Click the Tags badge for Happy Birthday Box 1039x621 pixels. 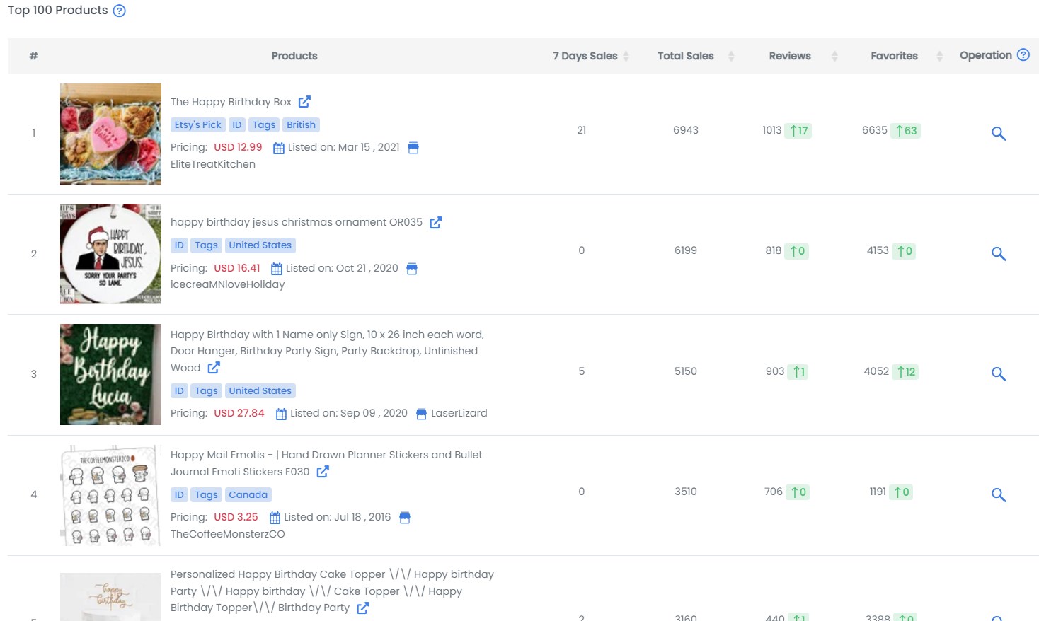click(x=264, y=124)
